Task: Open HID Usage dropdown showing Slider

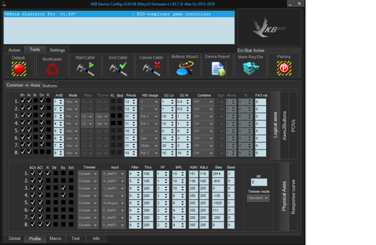Action: (149, 146)
